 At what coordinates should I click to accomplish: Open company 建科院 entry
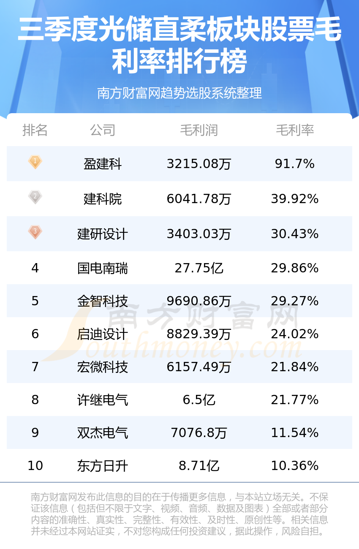click(x=103, y=199)
